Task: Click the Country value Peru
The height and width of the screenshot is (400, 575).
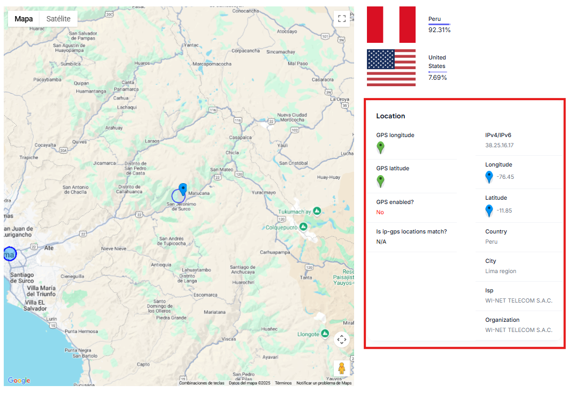Action: [x=492, y=241]
